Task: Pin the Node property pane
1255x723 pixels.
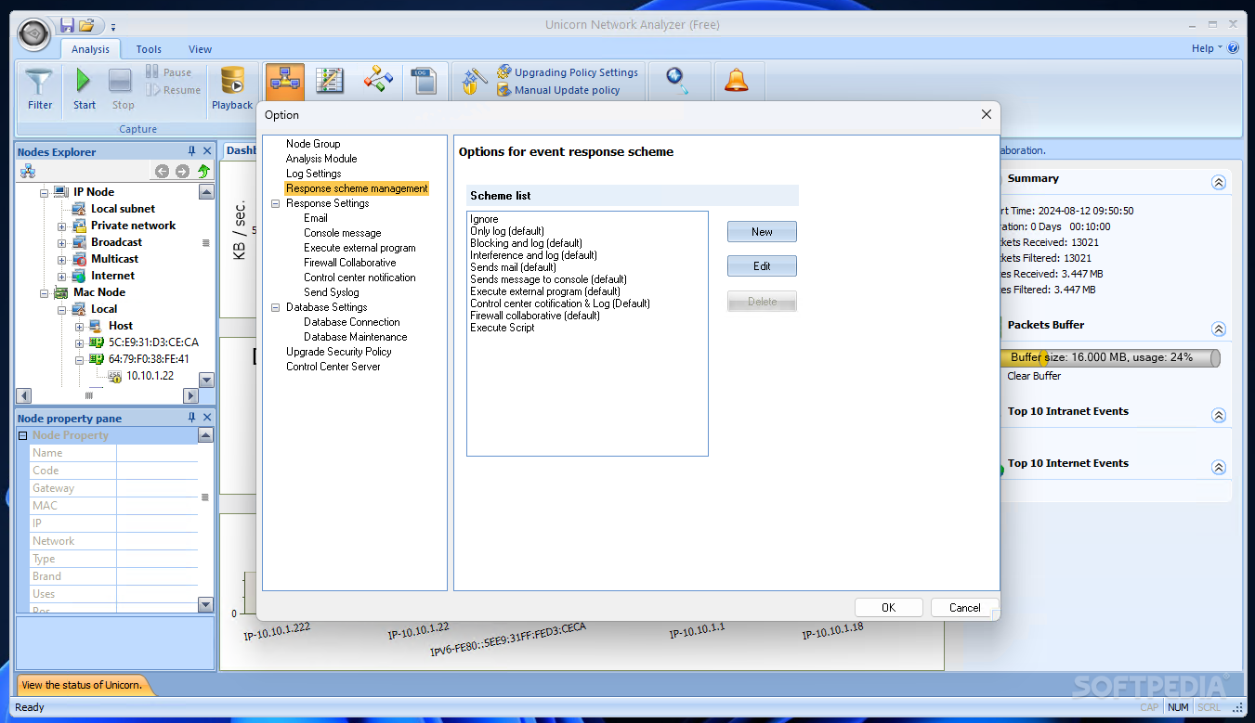Action: point(192,418)
